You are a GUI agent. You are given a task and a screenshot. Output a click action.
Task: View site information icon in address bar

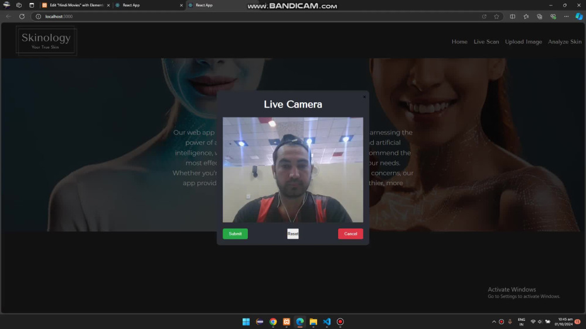(38, 16)
